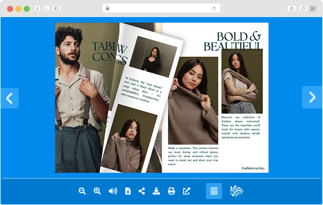Click the paragraph starting 'Discover our collection'
Viewport: 323px width, 205px height.
coord(241,127)
